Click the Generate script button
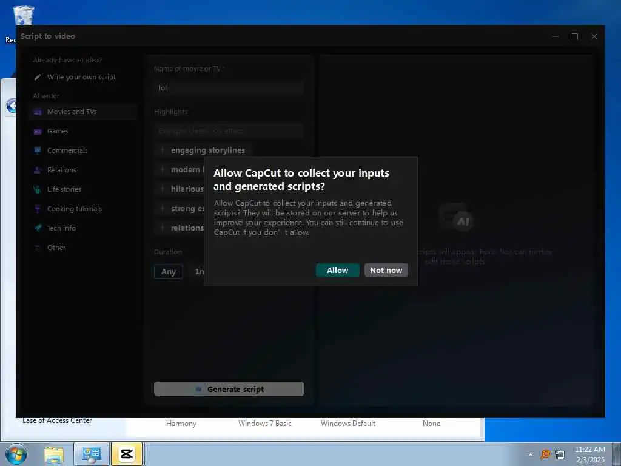Viewport: 621px width, 466px height. click(x=229, y=389)
